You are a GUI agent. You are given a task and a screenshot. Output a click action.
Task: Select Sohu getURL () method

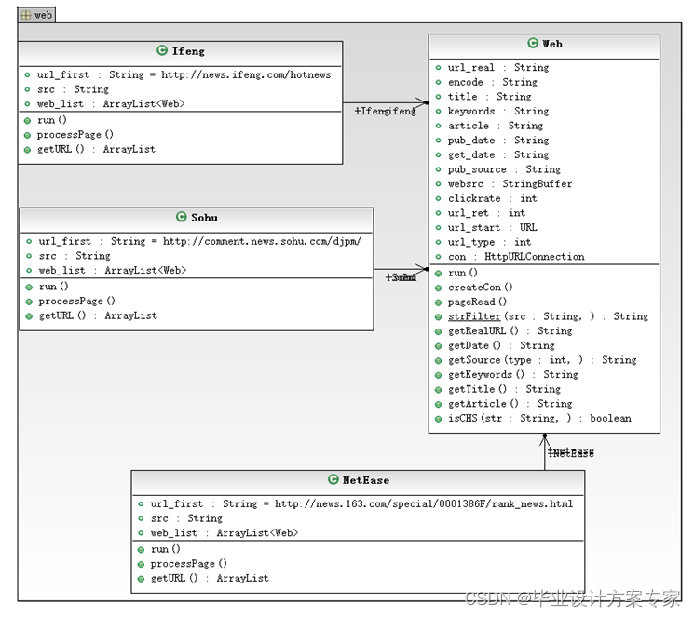coord(98,315)
